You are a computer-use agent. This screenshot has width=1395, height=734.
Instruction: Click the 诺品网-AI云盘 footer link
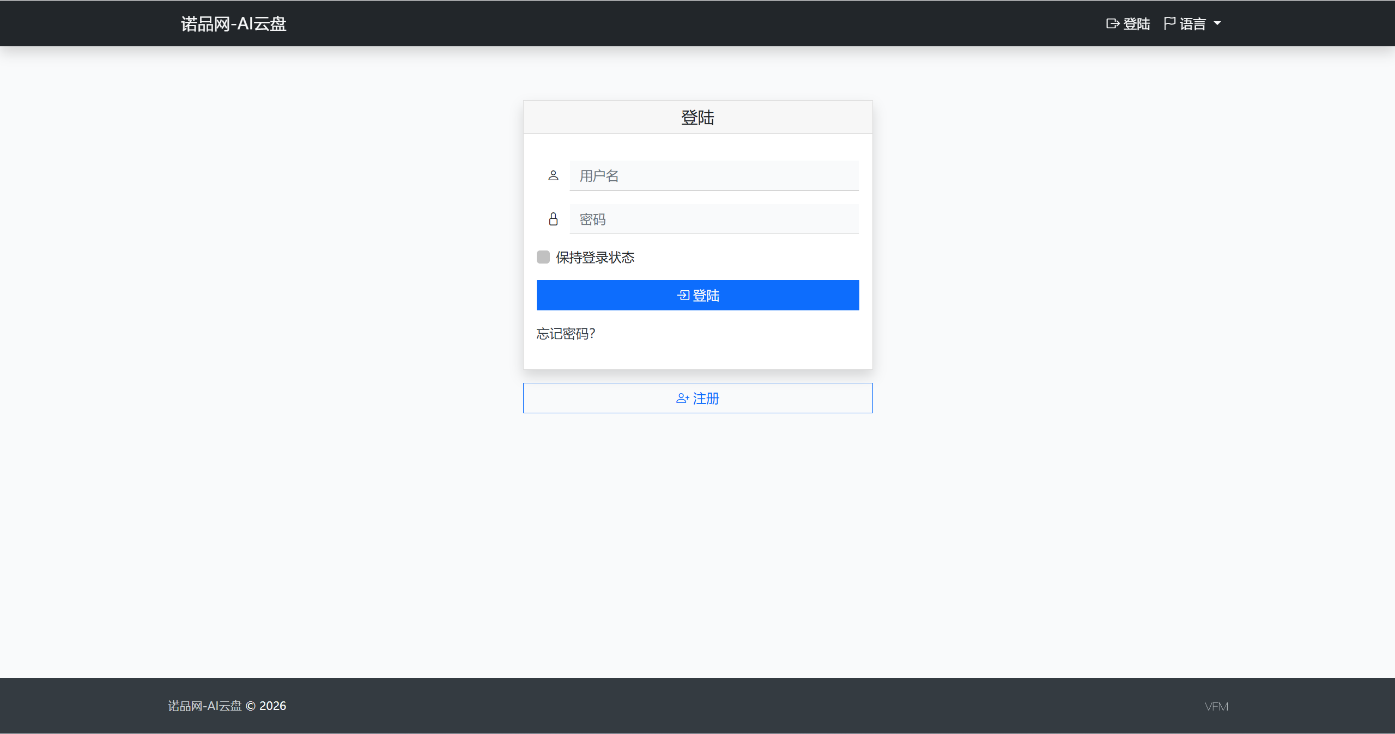tap(205, 706)
